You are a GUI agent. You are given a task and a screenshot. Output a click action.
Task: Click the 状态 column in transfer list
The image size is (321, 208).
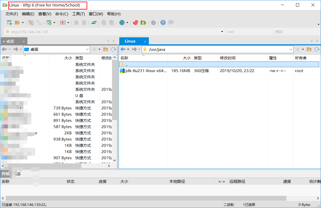click(76, 181)
